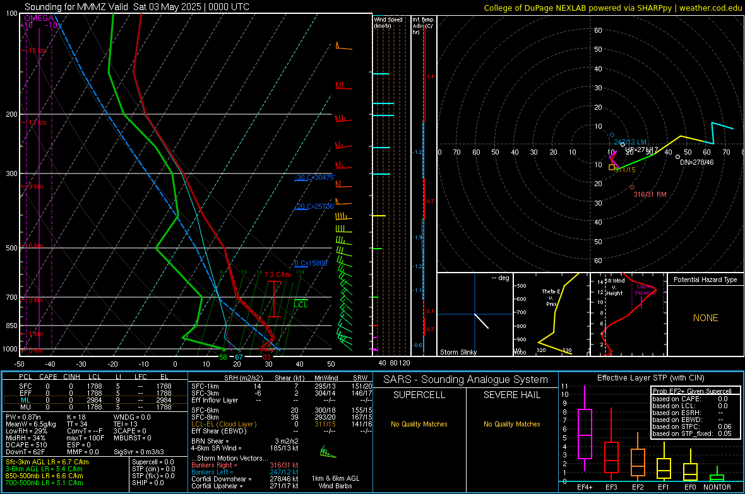Click the Prob EF2+ Given Supercell header

click(692, 391)
